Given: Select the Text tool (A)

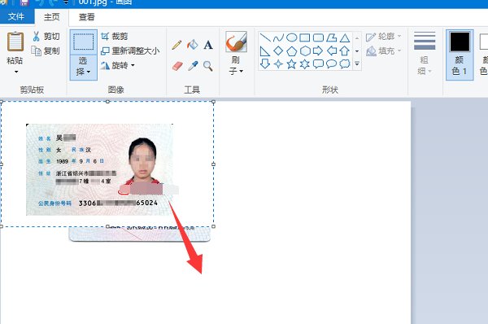Looking at the screenshot, I should coord(208,45).
